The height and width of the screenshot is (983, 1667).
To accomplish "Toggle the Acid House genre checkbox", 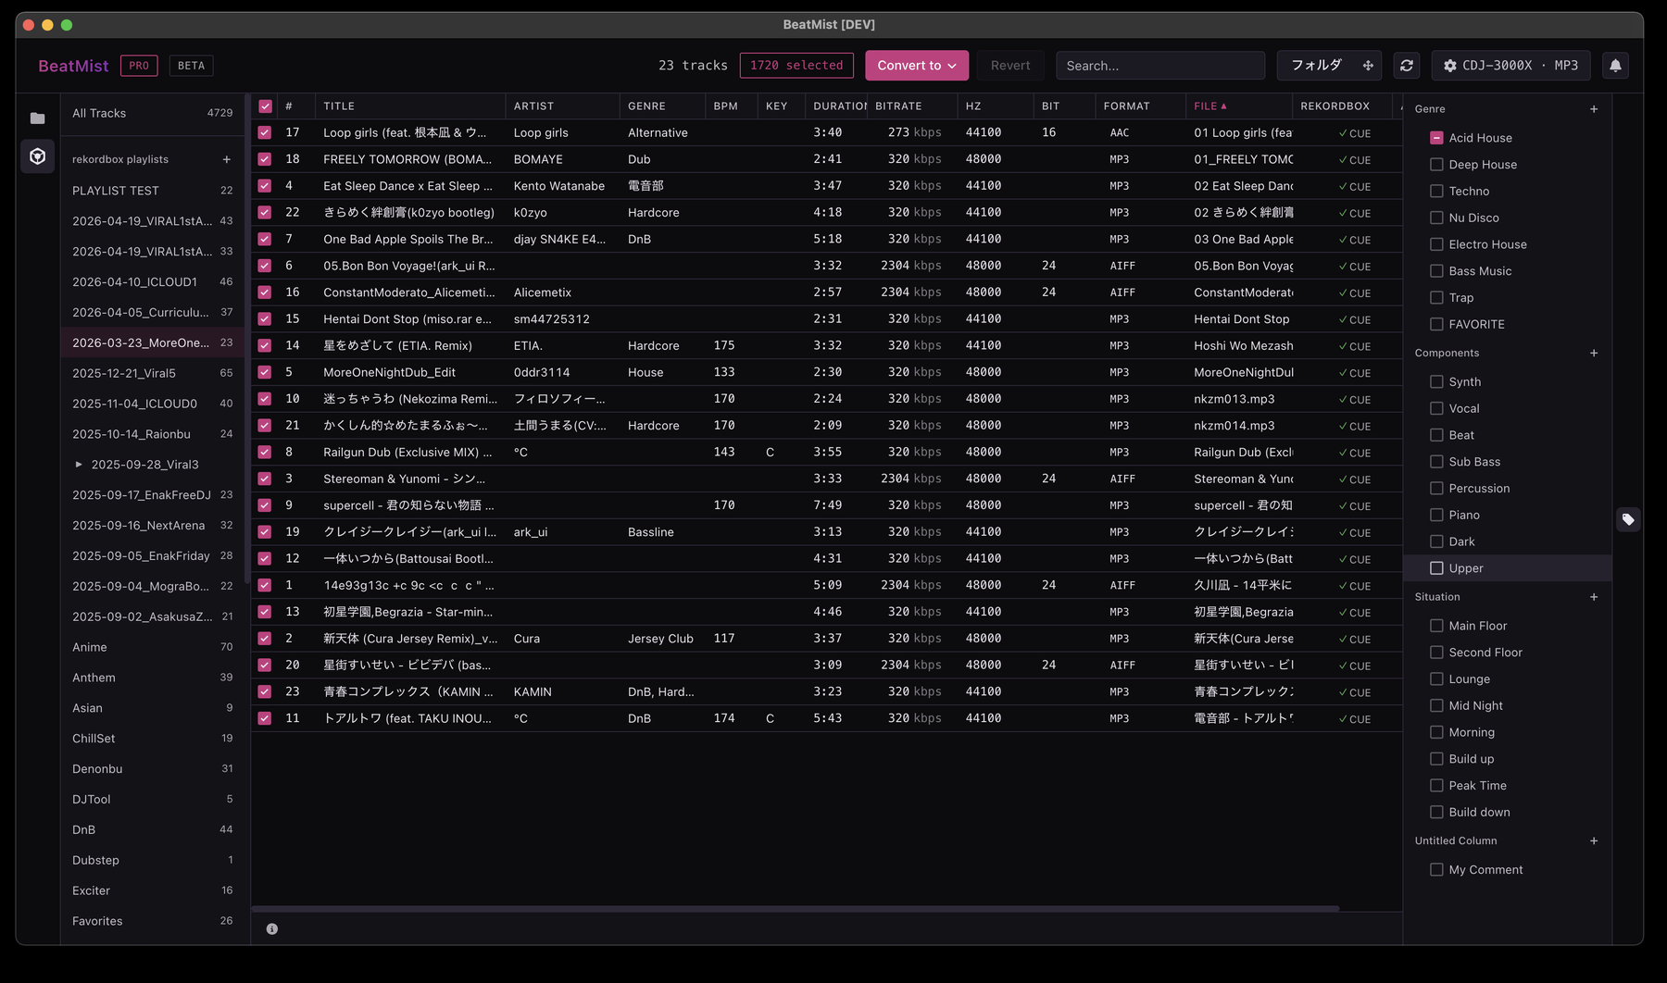I will coord(1436,138).
